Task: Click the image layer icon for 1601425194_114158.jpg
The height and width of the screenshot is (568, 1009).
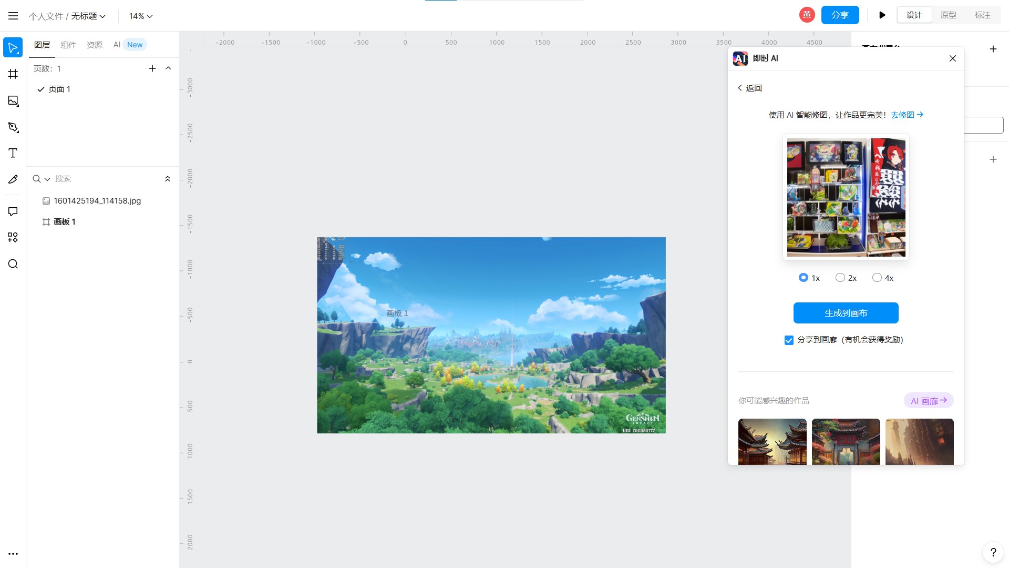Action: click(x=46, y=201)
